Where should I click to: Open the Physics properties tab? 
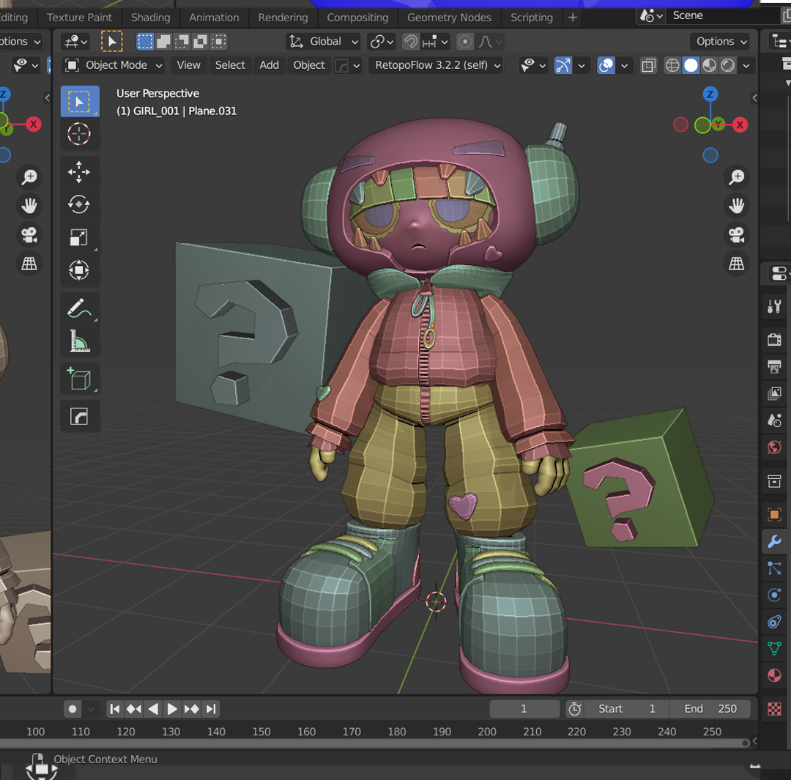pos(774,595)
